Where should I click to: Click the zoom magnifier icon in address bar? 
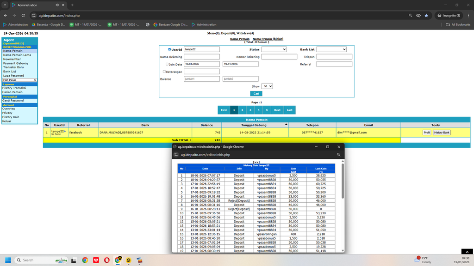pyautogui.click(x=410, y=15)
